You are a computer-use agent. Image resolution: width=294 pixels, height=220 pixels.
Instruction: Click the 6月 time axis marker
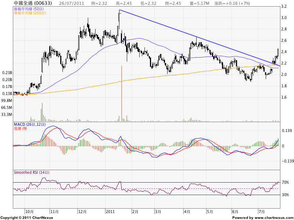(x=235, y=212)
